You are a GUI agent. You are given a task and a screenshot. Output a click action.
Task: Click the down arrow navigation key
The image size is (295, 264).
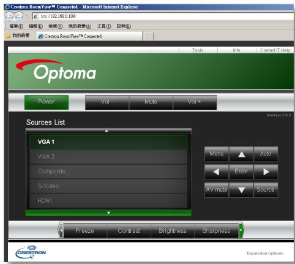(x=241, y=190)
